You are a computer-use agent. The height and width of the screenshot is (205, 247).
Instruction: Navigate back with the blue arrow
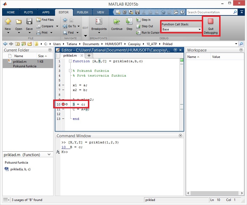tap(65, 20)
